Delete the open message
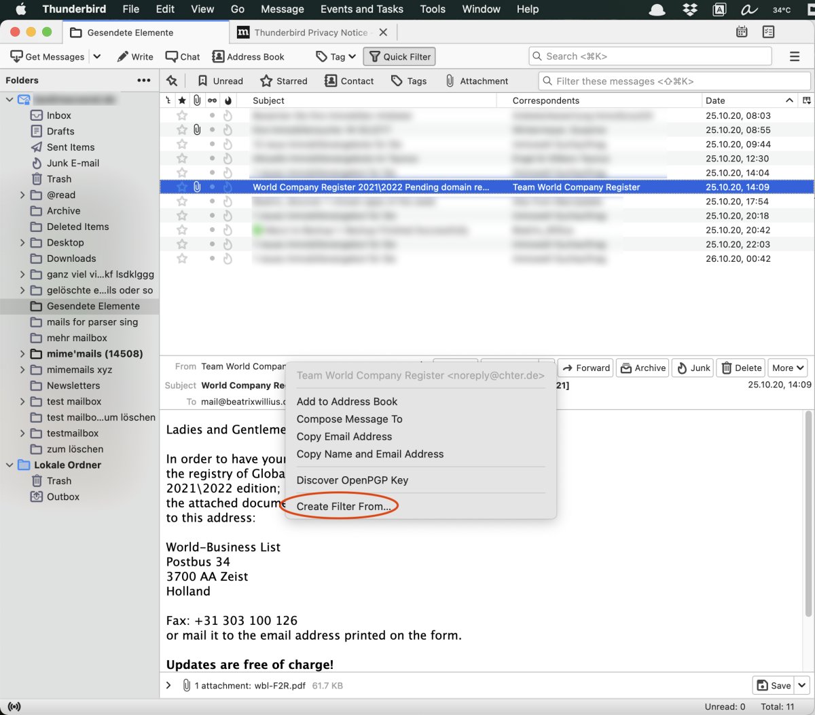Viewport: 815px width, 715px height. coord(741,368)
